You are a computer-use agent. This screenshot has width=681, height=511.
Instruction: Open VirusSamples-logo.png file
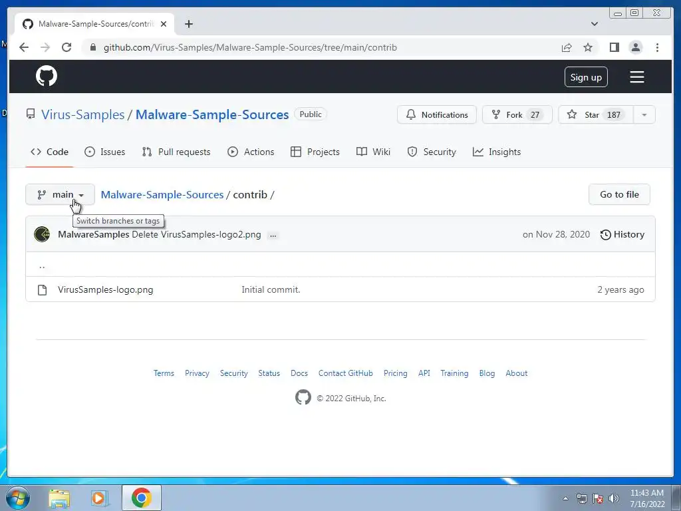(106, 290)
